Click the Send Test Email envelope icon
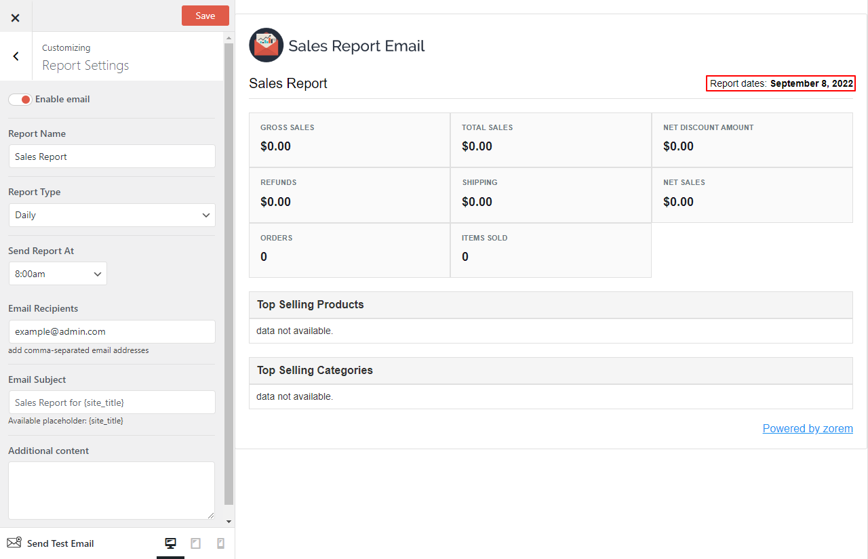This screenshot has height=559, width=868. 13,543
